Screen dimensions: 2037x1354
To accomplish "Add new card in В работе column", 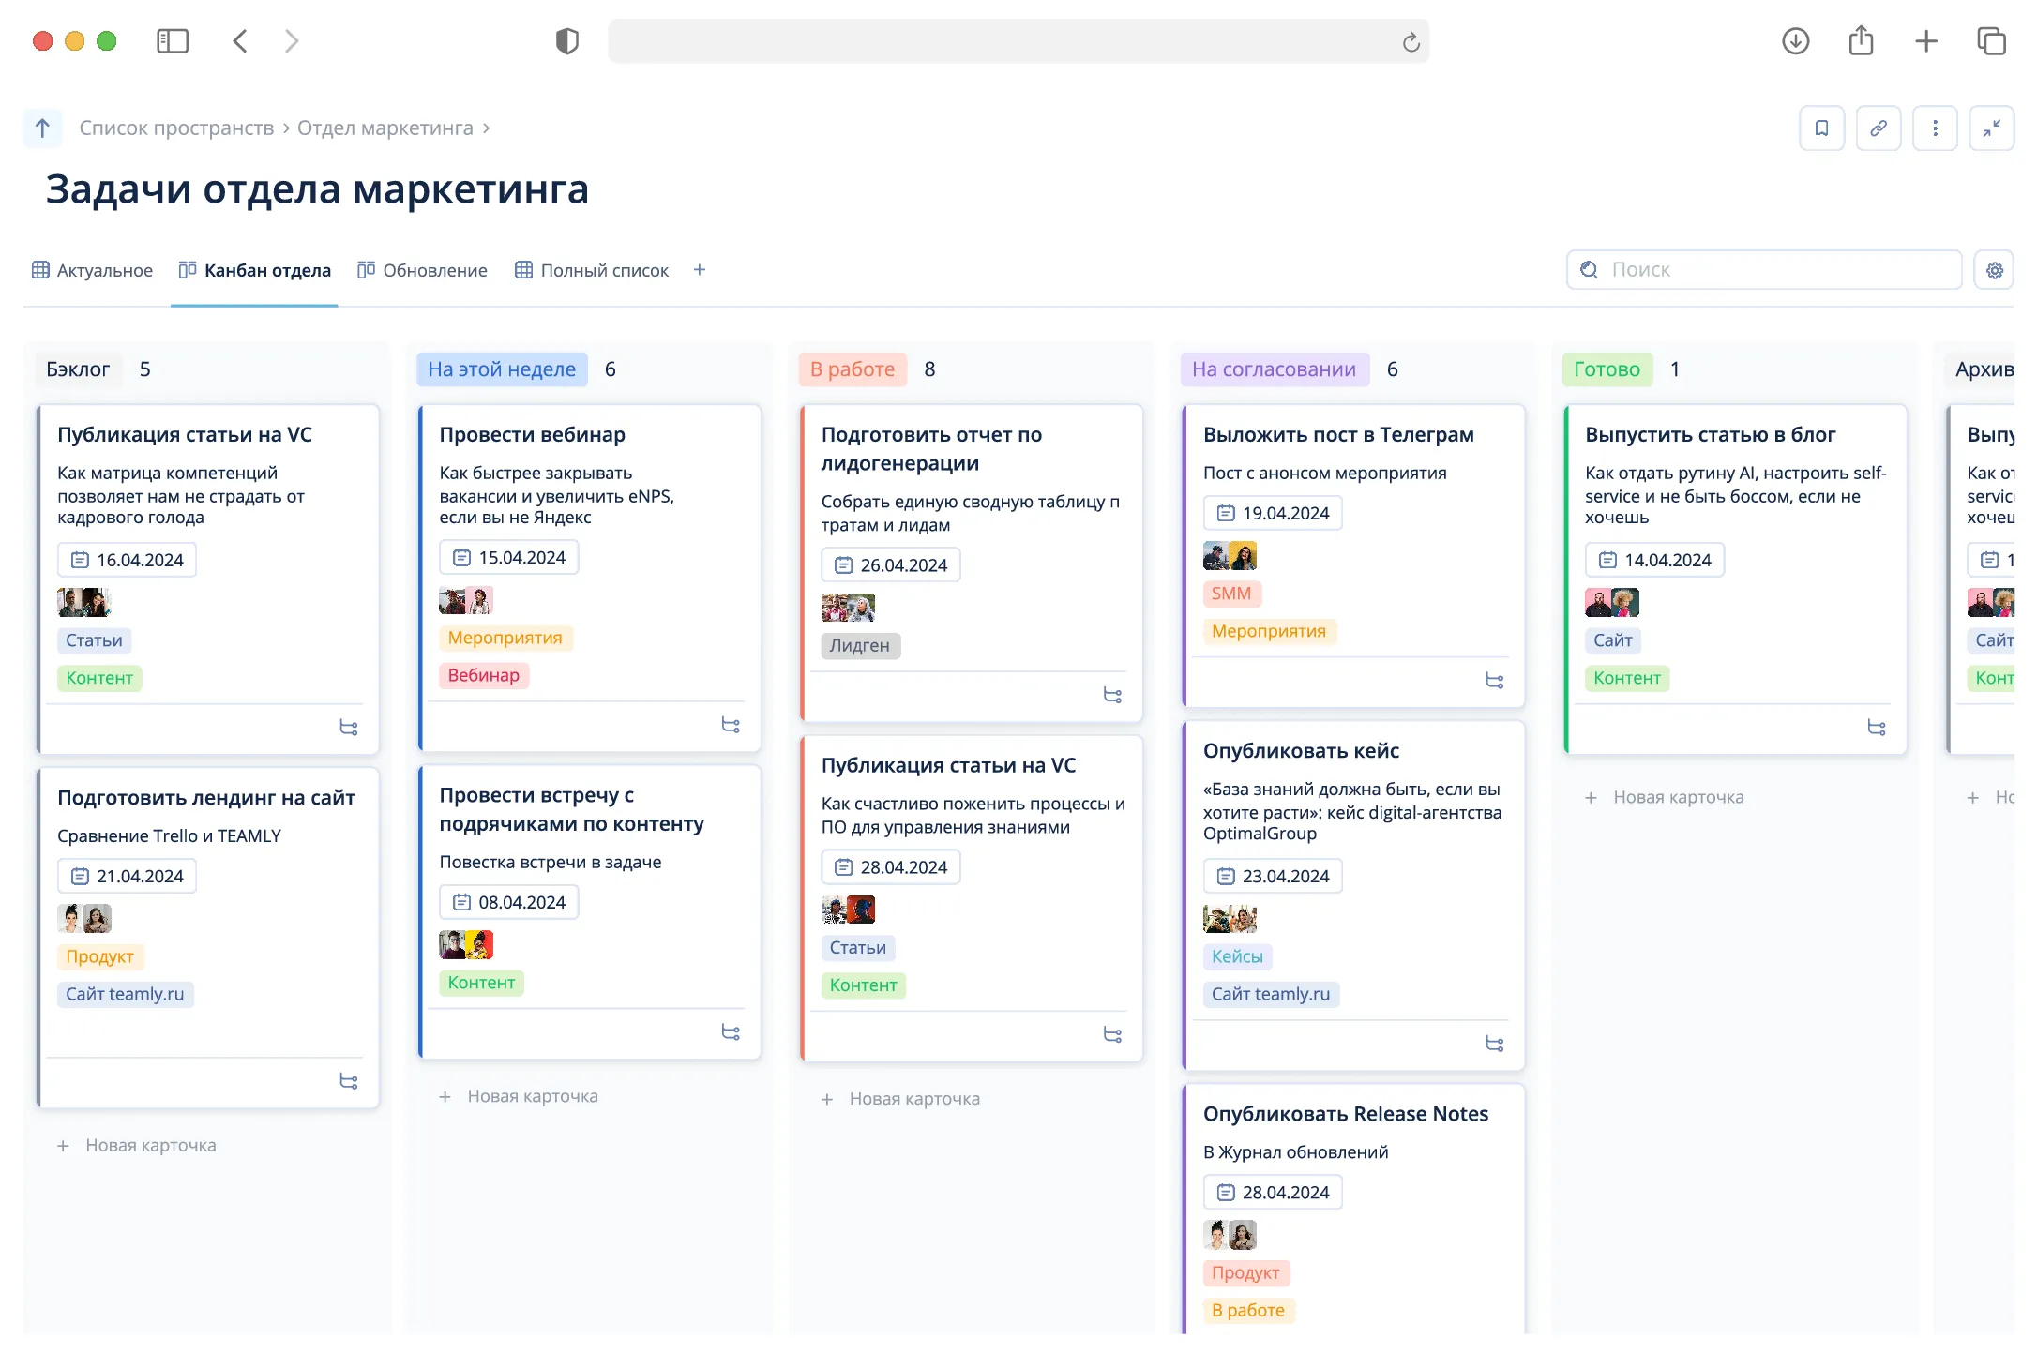I will pos(900,1099).
